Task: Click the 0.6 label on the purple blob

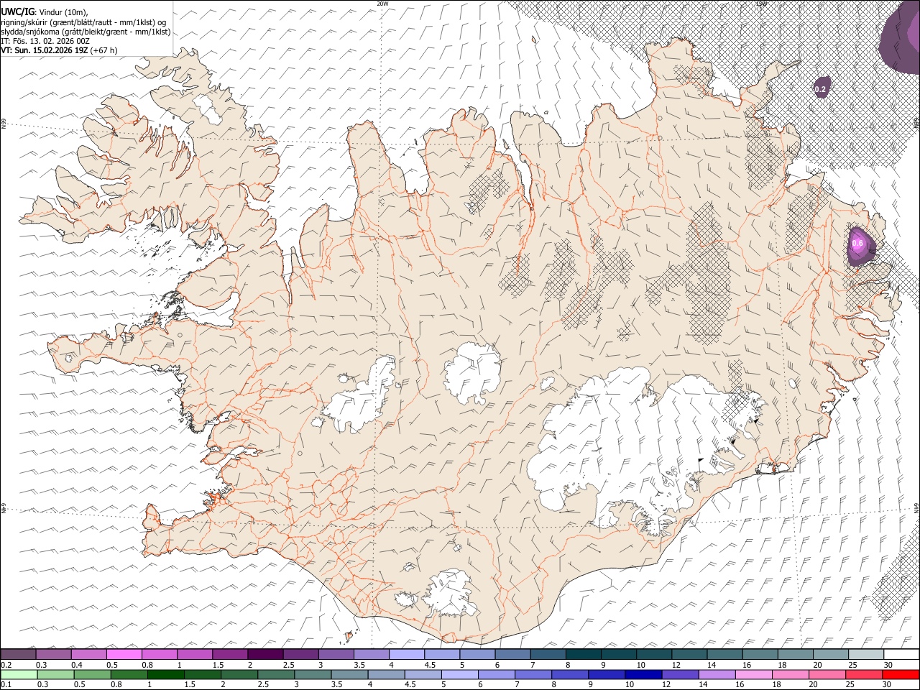Action: [857, 244]
